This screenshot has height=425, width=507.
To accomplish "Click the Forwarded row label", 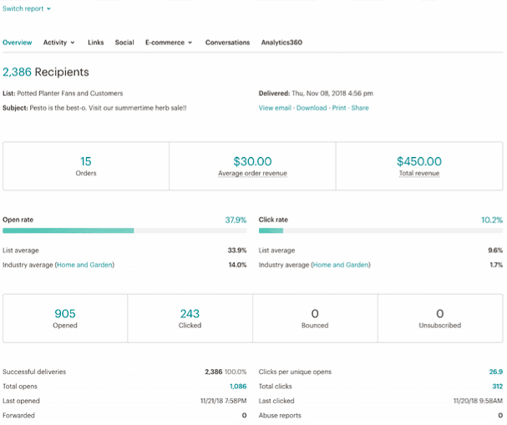I will point(18,415).
